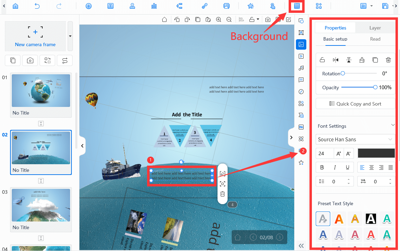Toggle bold formatting for the text
Viewport: 400px width, 251px height.
point(322,167)
